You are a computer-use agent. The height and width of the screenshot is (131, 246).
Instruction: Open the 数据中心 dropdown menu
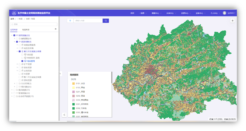pyautogui.click(x=156, y=13)
